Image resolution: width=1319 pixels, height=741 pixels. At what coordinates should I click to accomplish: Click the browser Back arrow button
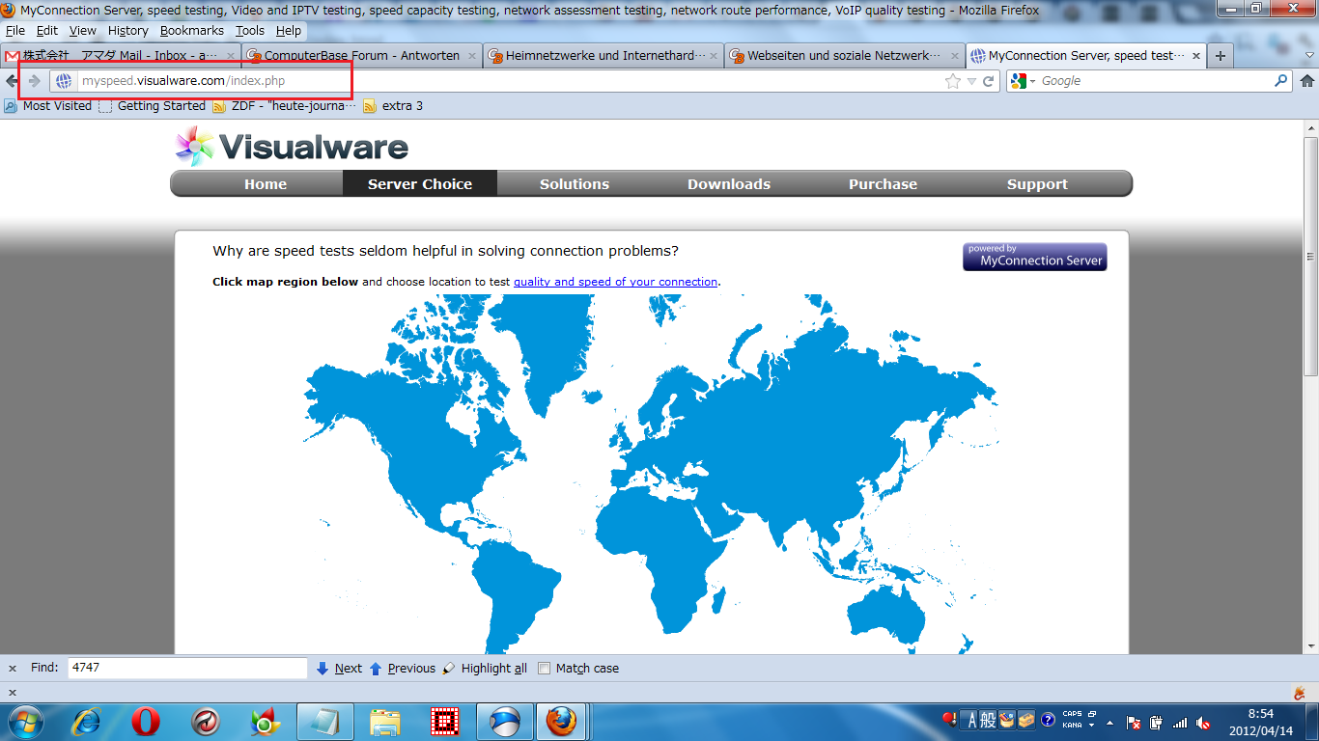(x=11, y=81)
